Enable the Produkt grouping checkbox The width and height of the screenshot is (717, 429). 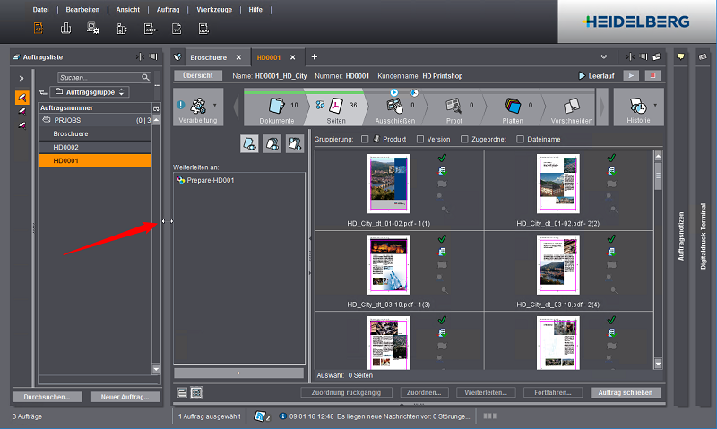coord(365,139)
